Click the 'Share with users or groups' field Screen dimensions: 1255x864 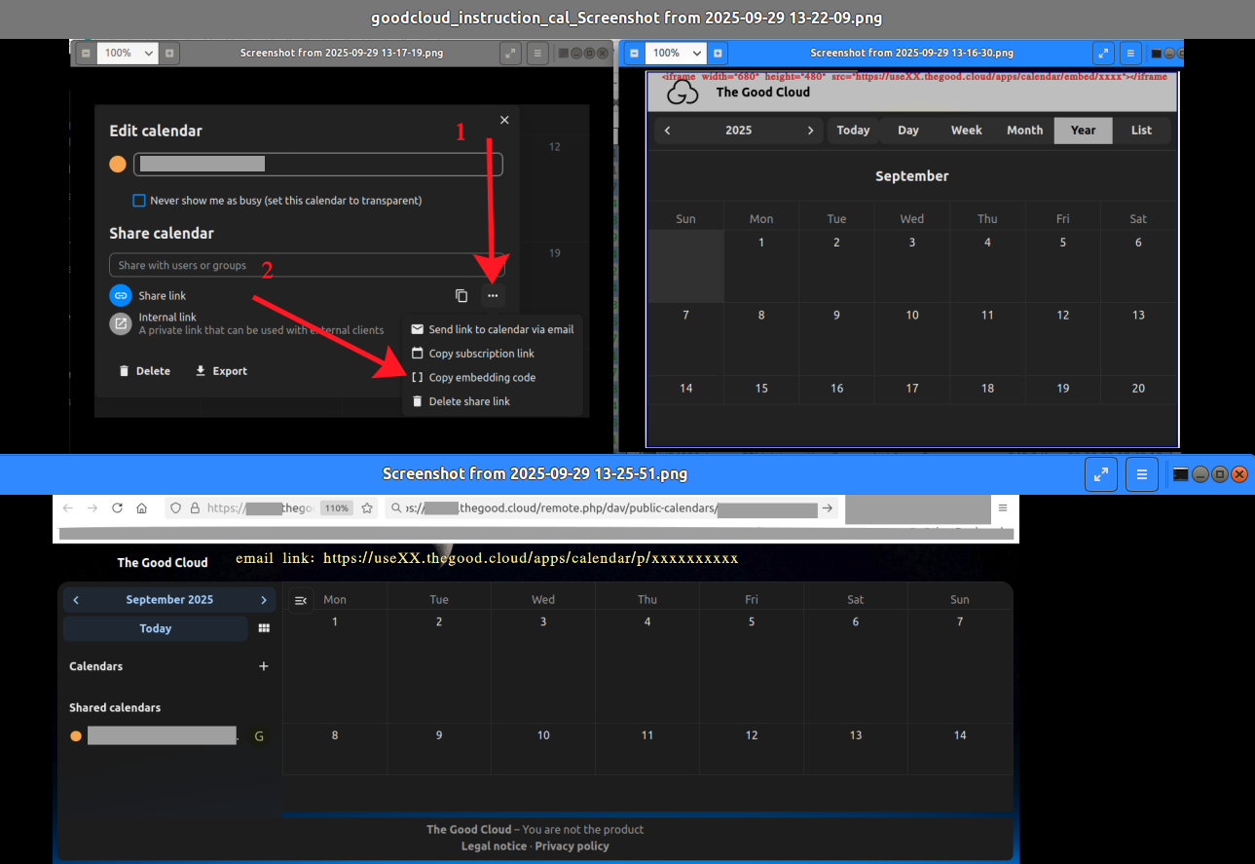tap(307, 265)
